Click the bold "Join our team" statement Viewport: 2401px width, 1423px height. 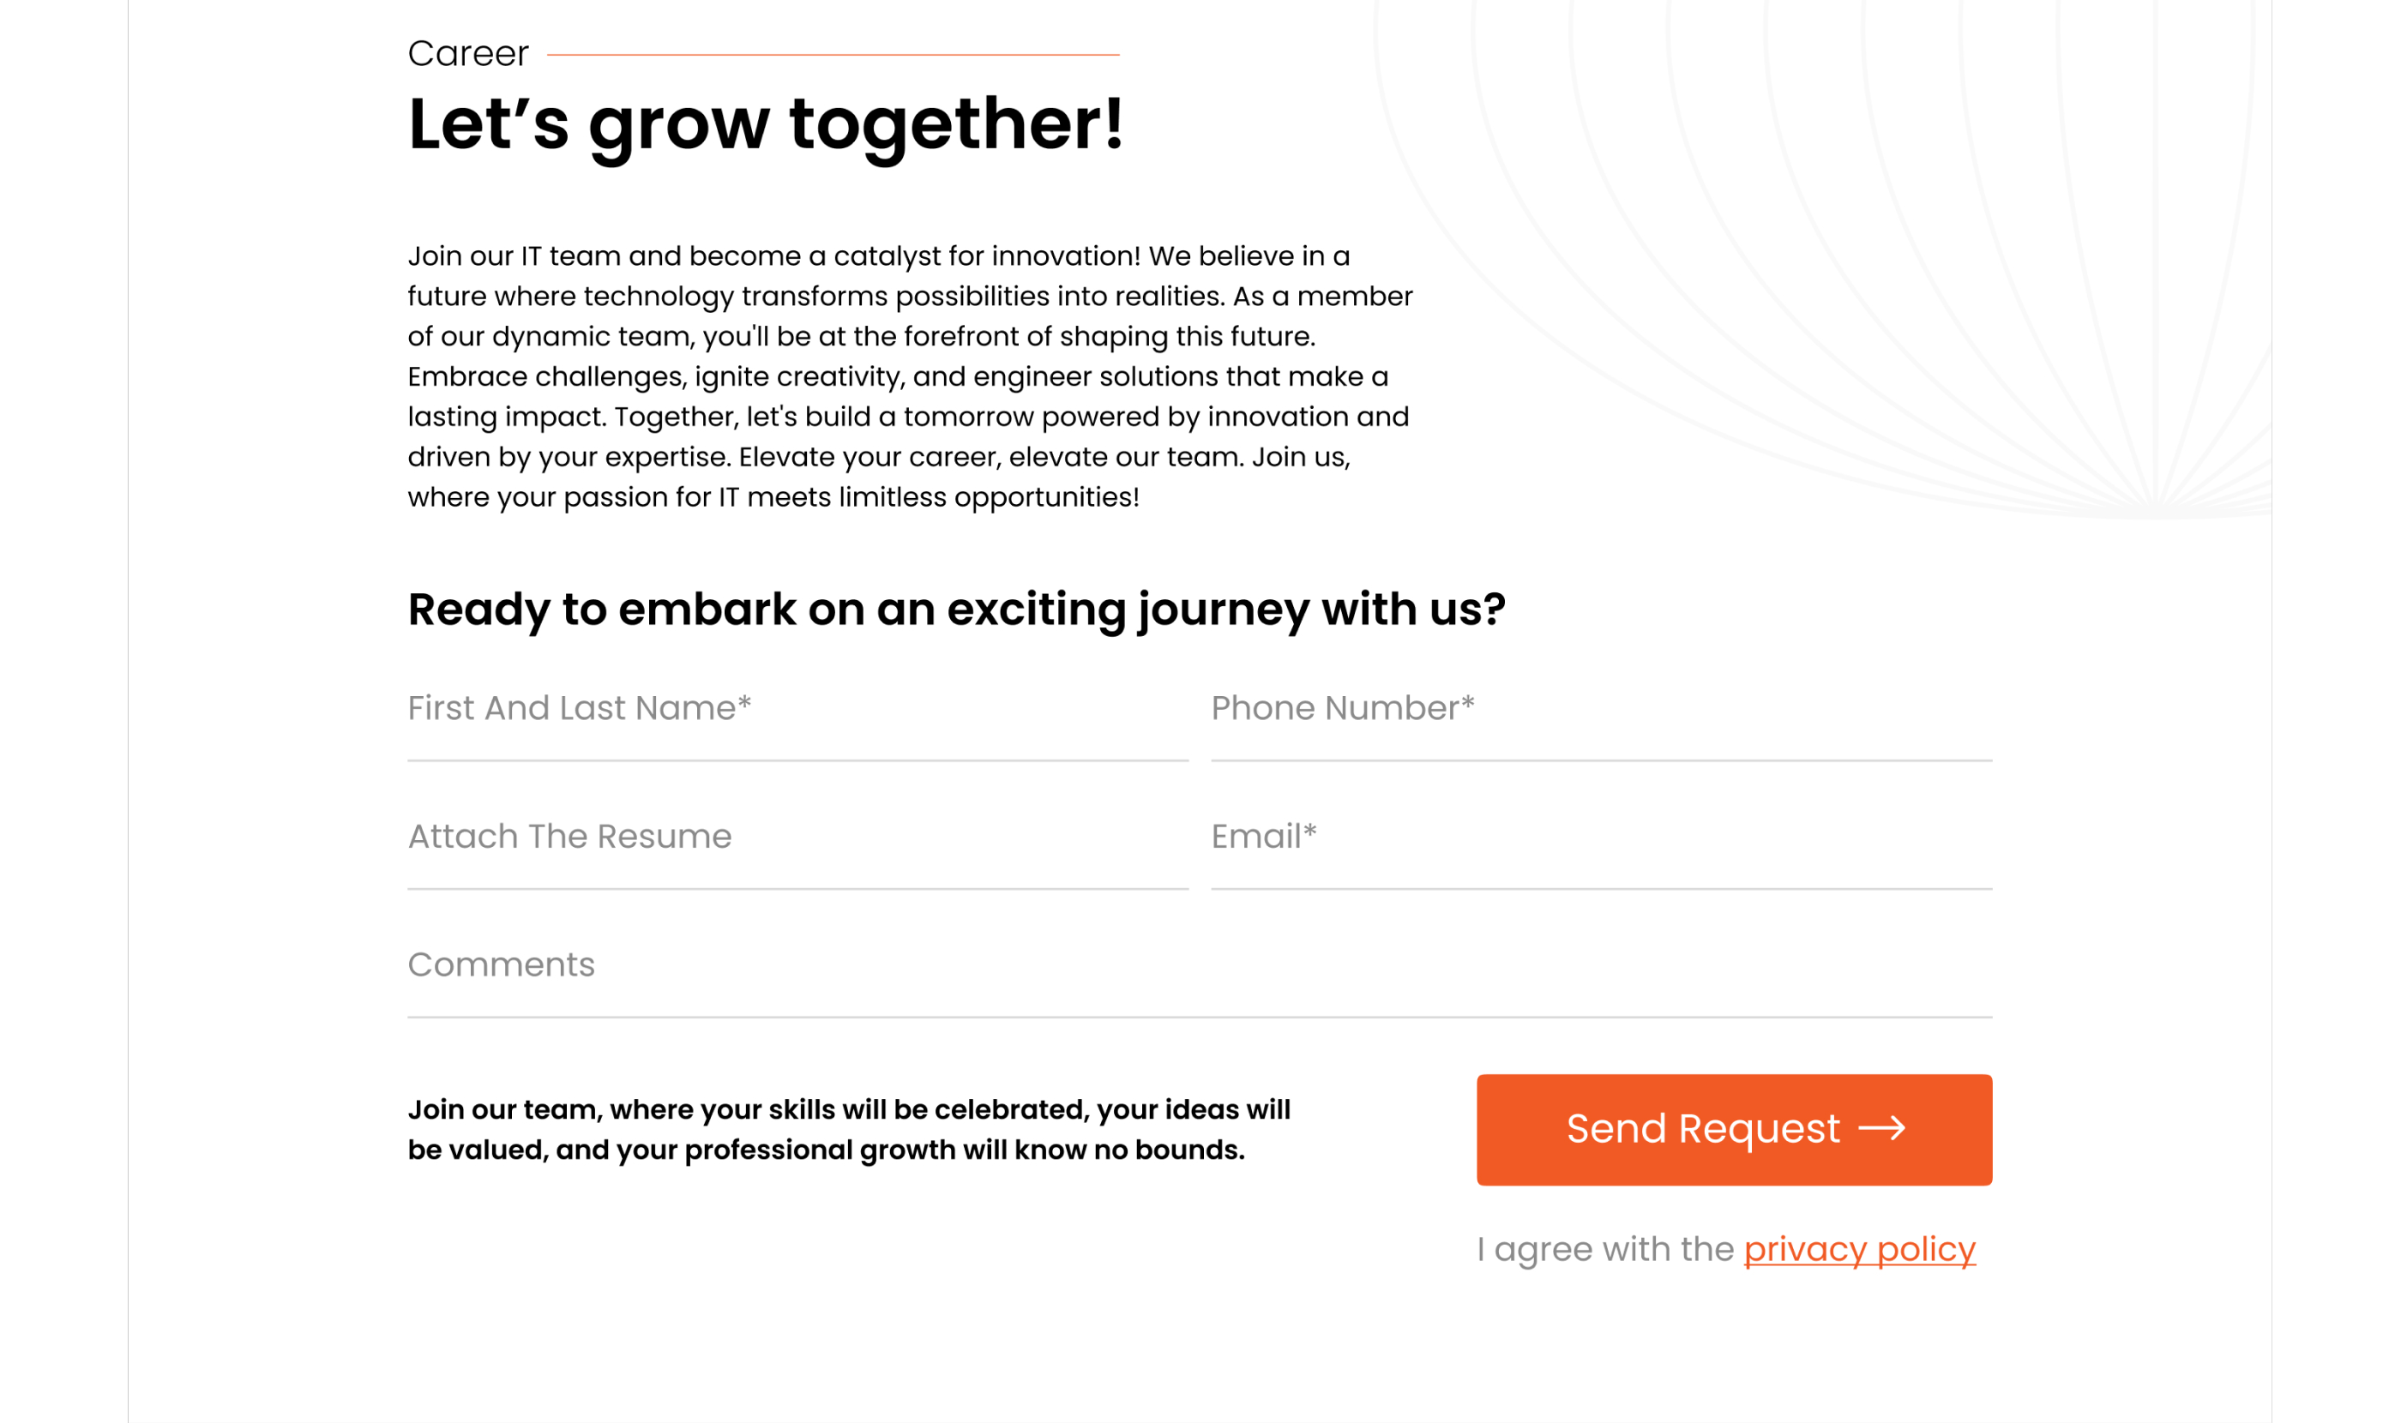pyautogui.click(x=848, y=1130)
